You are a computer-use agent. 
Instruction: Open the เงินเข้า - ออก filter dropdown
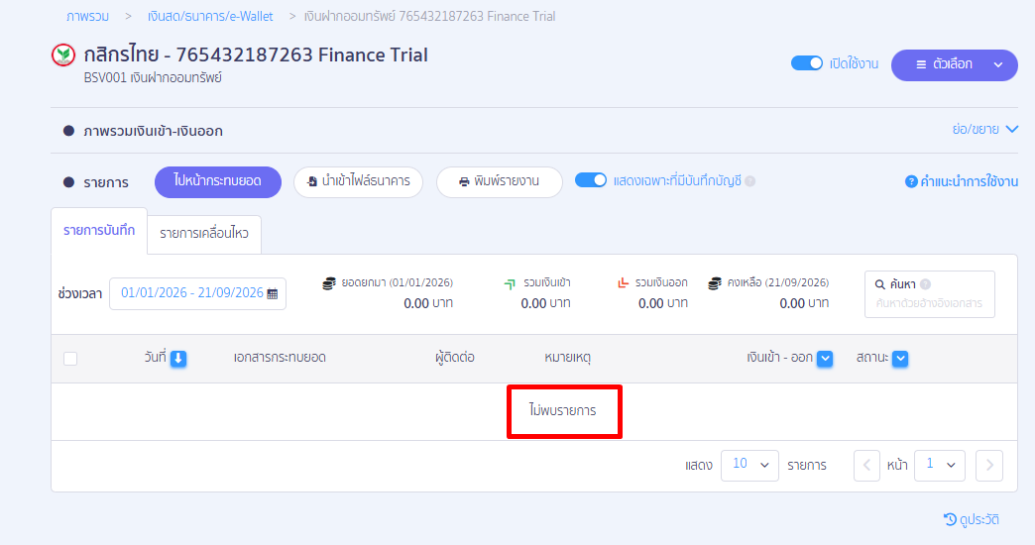click(825, 359)
